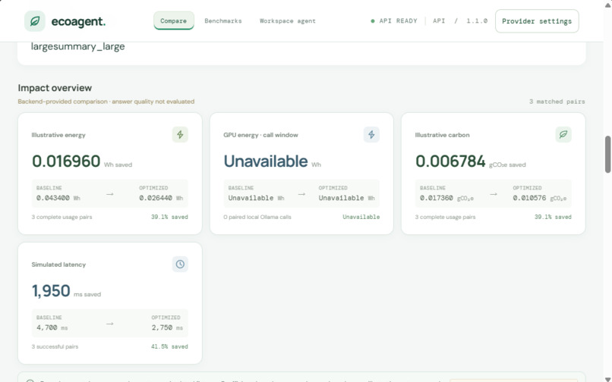Click the 1,950 ms saved value

[x=66, y=291]
